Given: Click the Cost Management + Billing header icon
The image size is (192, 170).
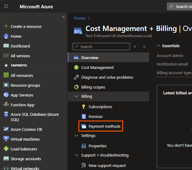Looking at the screenshot, I should [78, 31].
